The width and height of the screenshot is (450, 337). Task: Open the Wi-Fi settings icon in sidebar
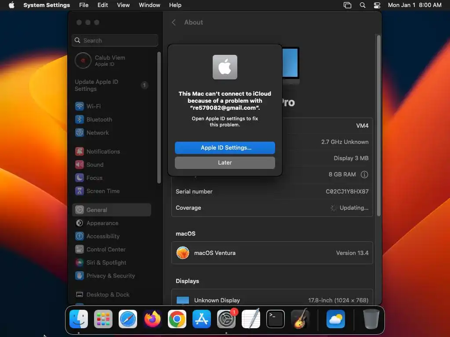click(80, 106)
